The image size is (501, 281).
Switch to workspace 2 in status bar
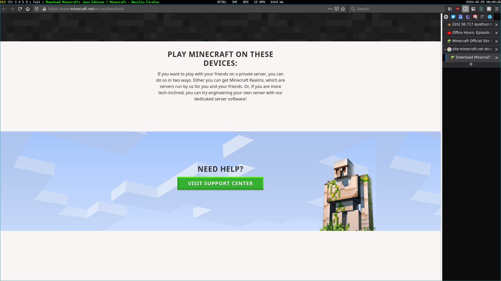pos(10,2)
